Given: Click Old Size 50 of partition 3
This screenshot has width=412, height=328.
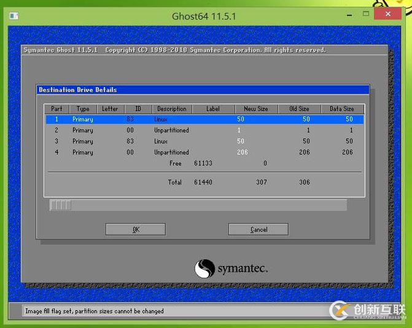Looking at the screenshot, I should tap(306, 141).
